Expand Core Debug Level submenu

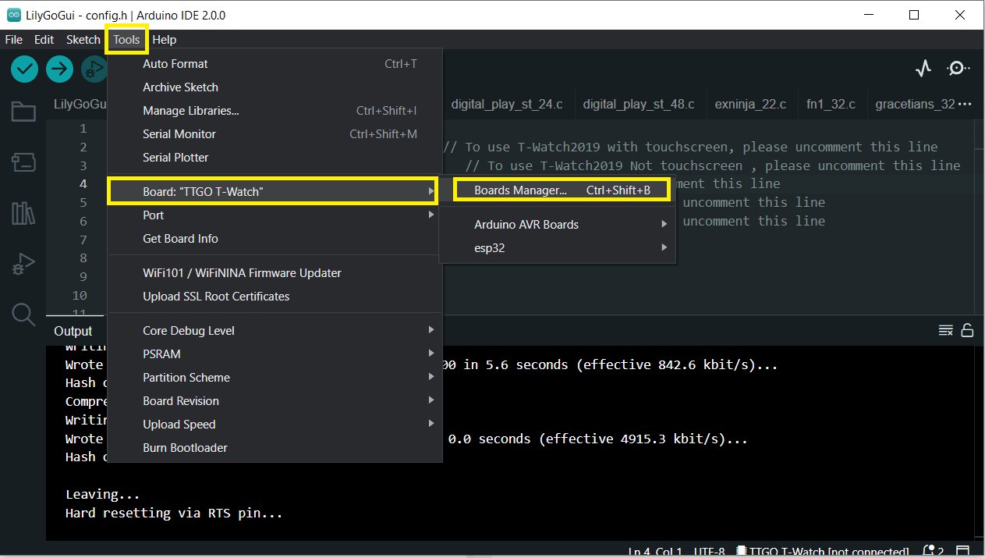pos(275,331)
